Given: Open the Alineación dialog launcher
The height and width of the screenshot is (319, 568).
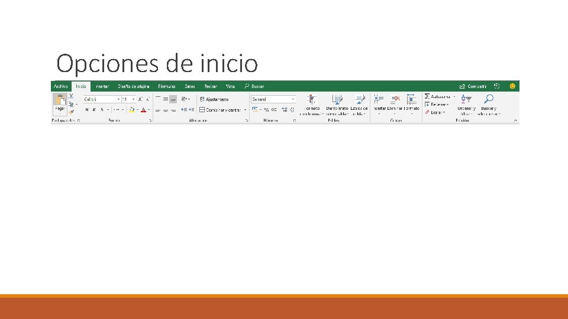Looking at the screenshot, I should [247, 121].
